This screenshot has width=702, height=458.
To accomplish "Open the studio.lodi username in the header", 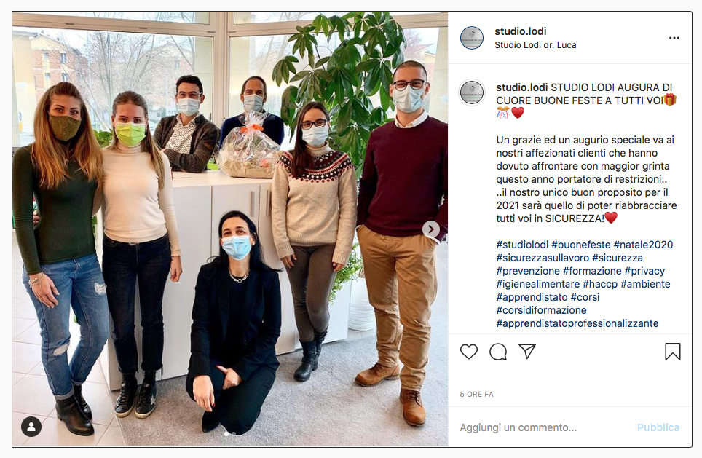I will tap(520, 31).
